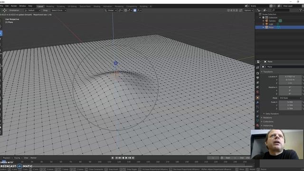The image size is (304, 171).
Task: Click the active Move tool icon
Action: point(1,33)
